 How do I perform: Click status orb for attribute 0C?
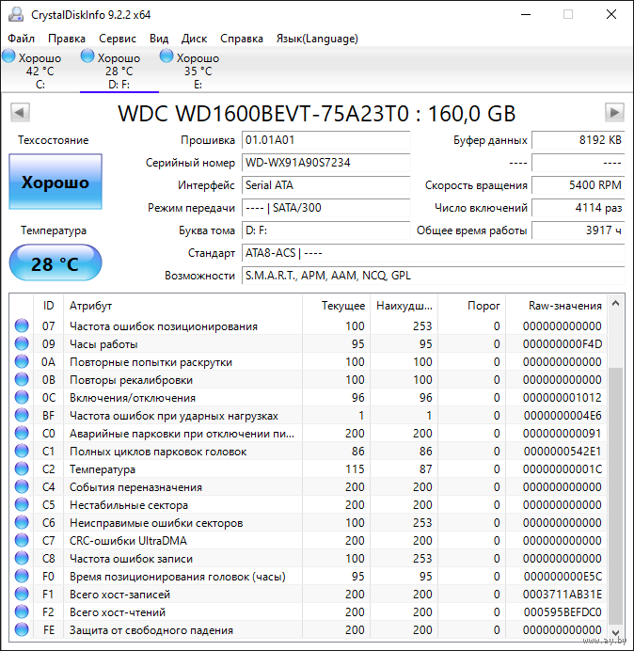point(22,397)
